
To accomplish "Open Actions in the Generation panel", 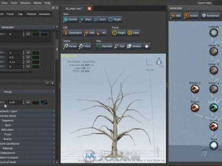I will [x=191, y=15].
